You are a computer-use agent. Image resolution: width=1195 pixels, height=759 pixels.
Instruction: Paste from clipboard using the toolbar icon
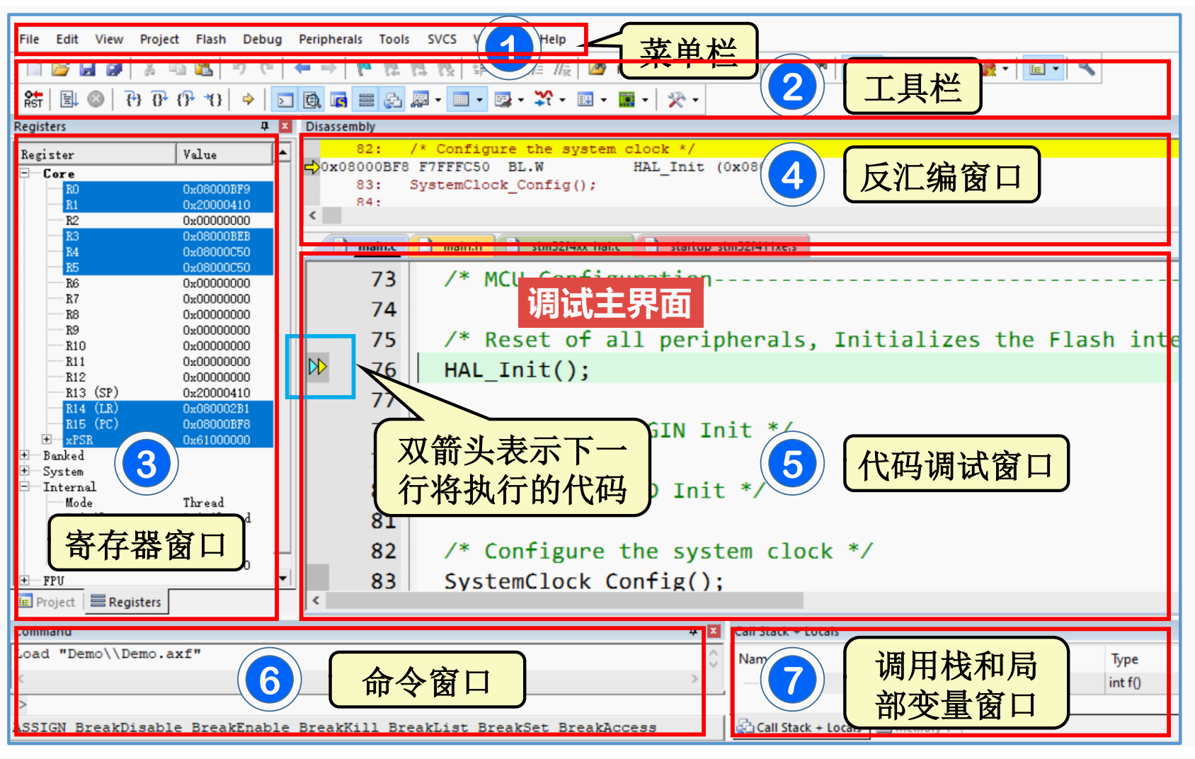pyautogui.click(x=204, y=69)
